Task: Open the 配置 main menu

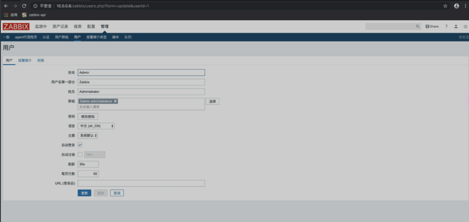Action: pos(91,26)
